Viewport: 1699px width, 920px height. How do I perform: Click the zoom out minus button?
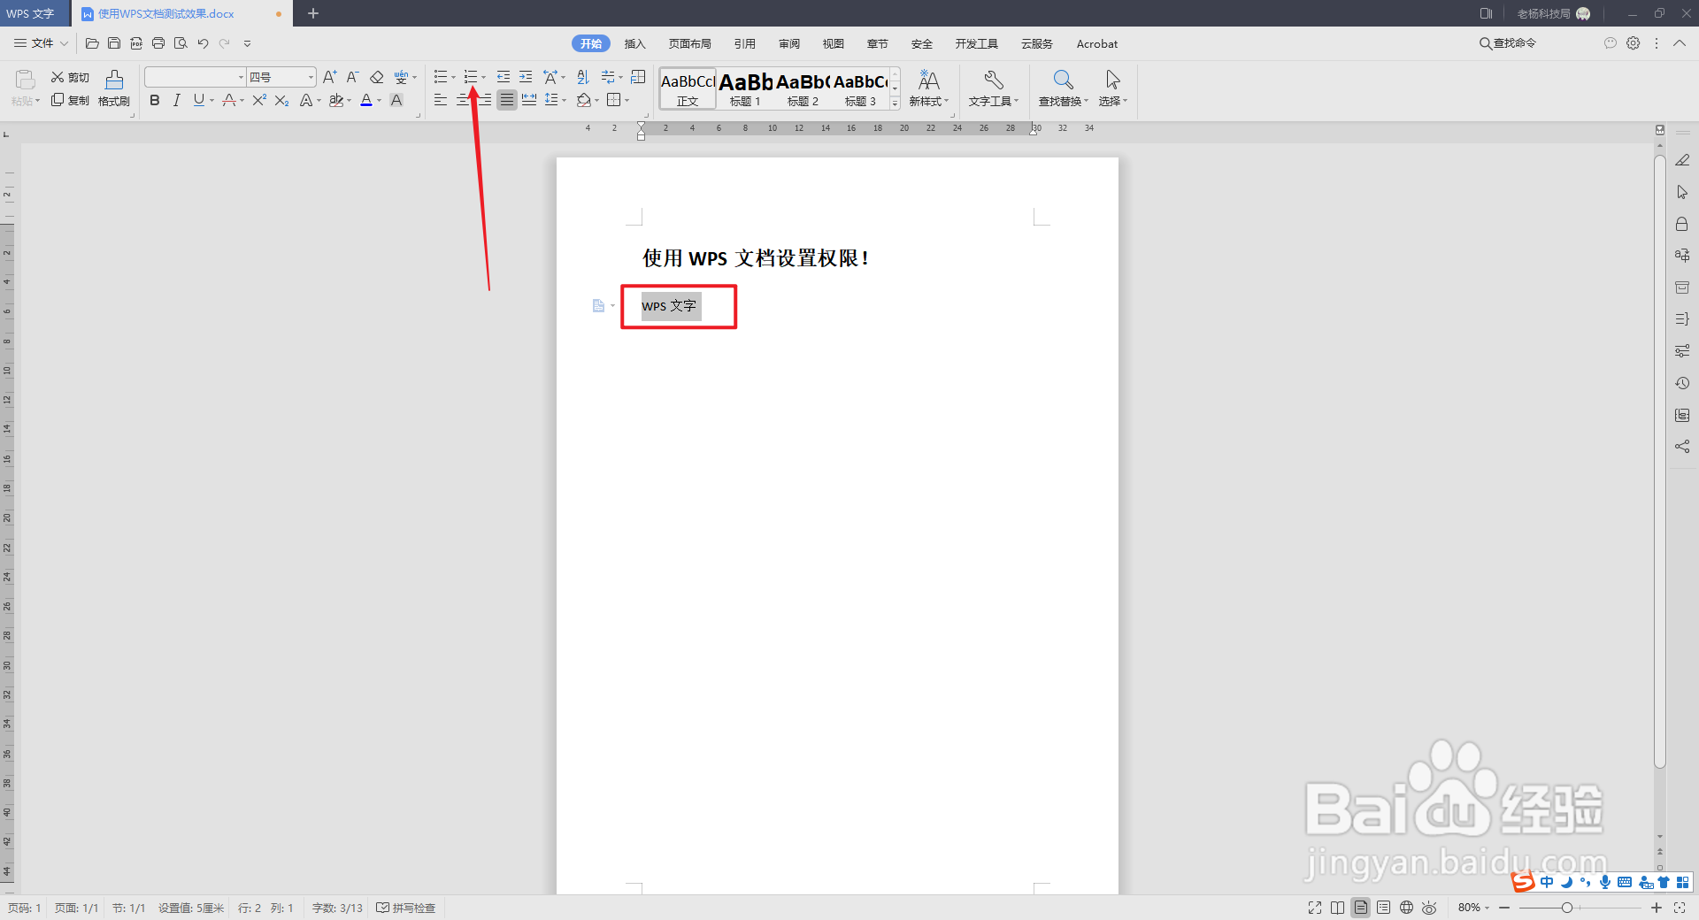[x=1504, y=908]
